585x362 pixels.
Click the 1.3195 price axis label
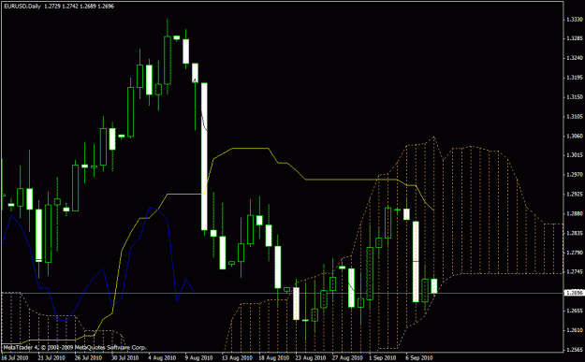pos(574,78)
